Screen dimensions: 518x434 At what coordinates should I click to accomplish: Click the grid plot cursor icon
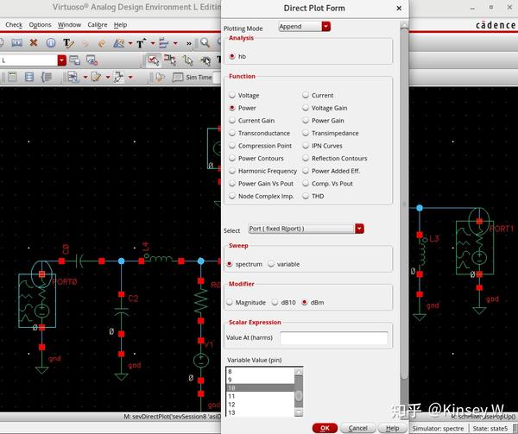point(118,78)
